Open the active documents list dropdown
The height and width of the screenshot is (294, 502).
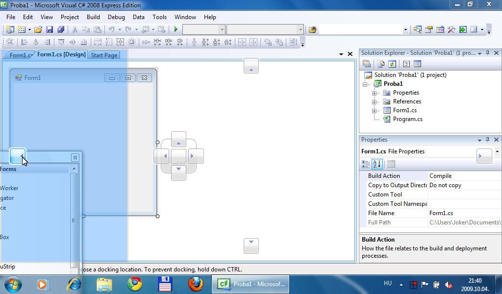pyautogui.click(x=341, y=54)
